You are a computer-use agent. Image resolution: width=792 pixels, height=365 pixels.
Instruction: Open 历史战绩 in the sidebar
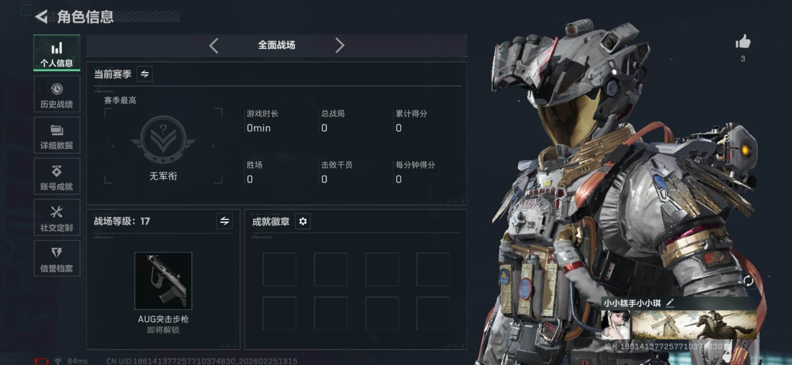[x=57, y=94]
